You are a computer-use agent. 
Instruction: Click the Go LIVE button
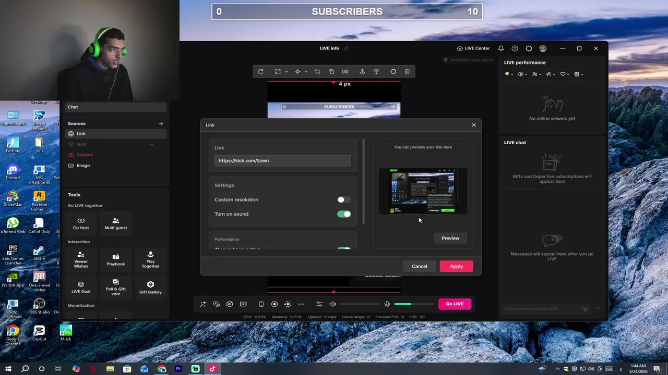click(x=455, y=304)
